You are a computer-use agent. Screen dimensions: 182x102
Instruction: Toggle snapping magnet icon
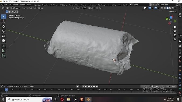tap(89, 8)
